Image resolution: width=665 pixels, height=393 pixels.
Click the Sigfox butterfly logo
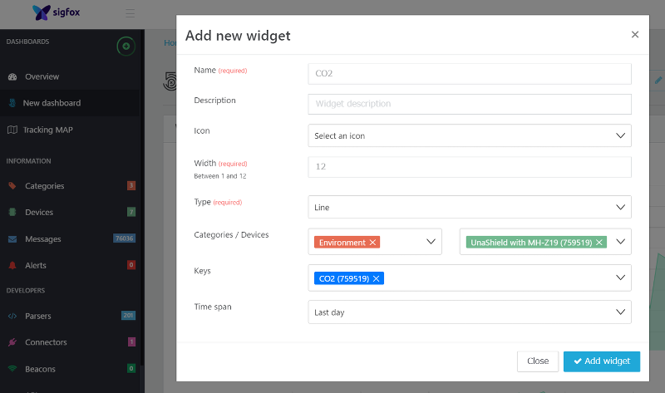pos(41,12)
